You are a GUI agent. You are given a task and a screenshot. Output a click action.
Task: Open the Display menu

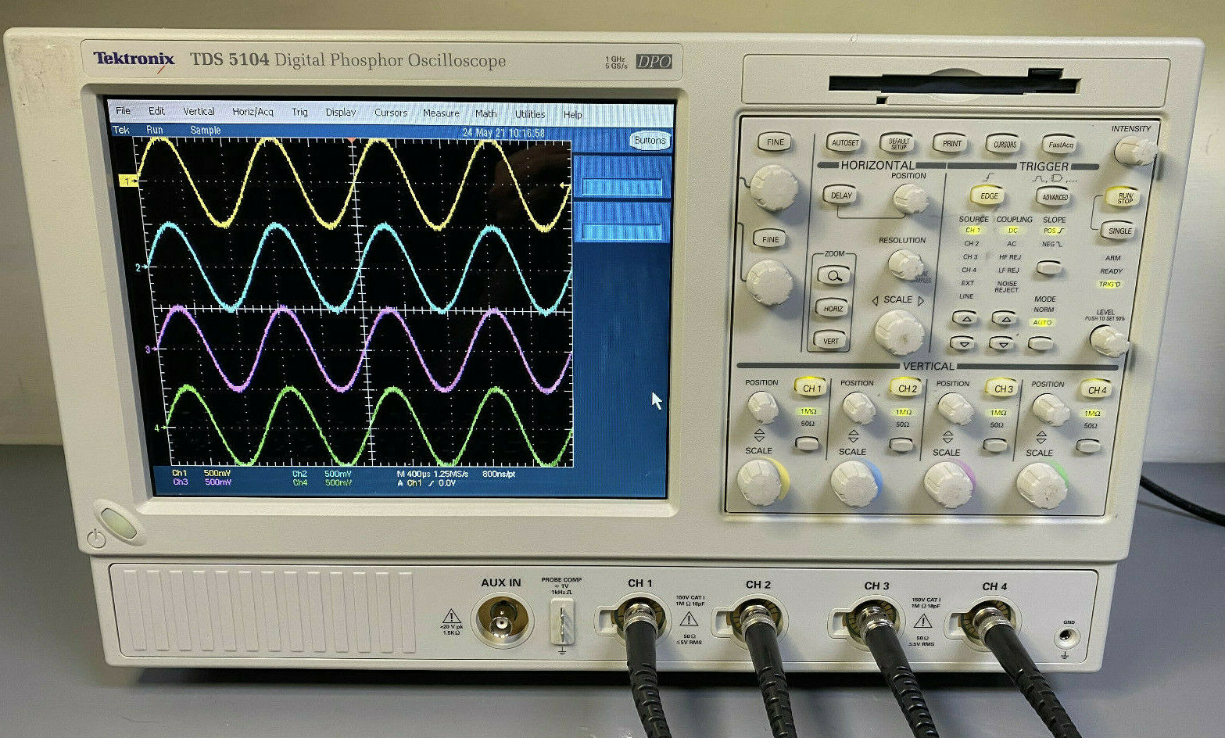340,113
